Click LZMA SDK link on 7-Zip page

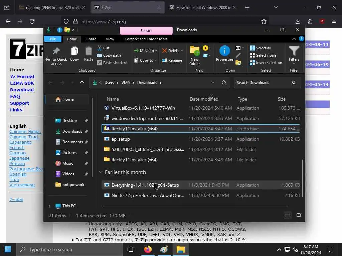tap(22, 83)
